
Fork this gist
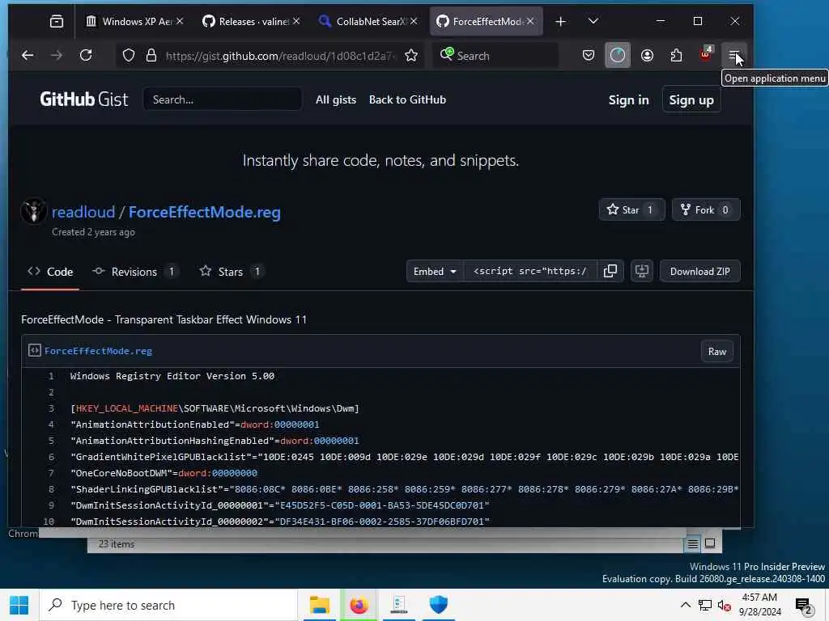(706, 209)
